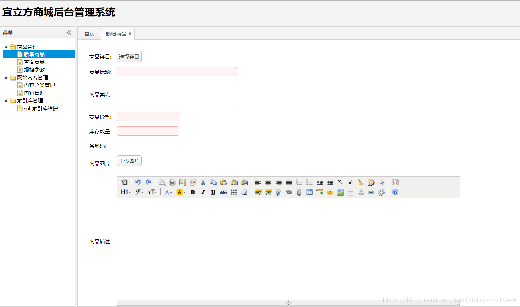Image resolution: width=520 pixels, height=307 pixels.
Task: Remove formatting with eraser icon
Action: [244, 192]
